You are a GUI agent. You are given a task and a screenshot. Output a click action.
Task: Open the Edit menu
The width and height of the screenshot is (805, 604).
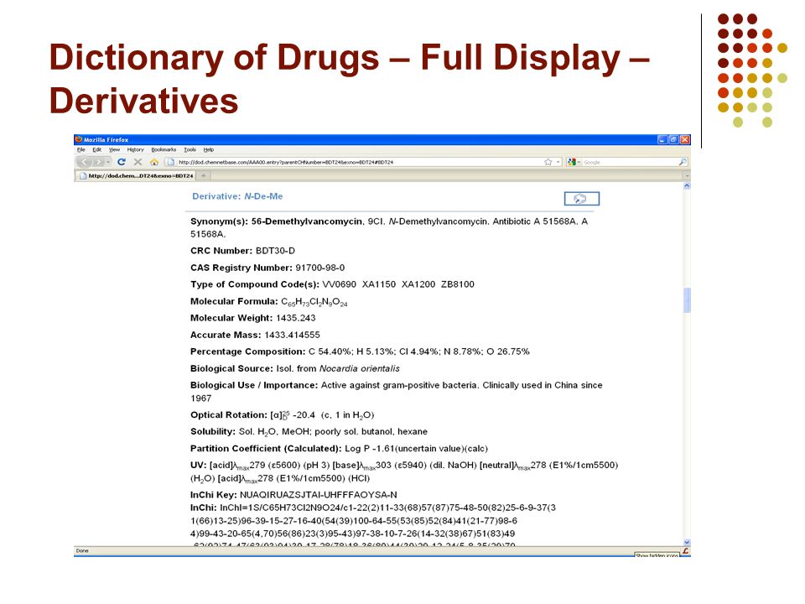(97, 150)
